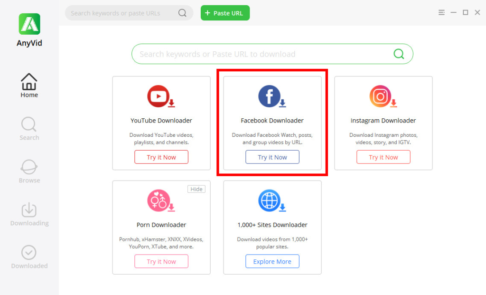
Task: Click the 1,000+ Sites globe icon
Action: pos(272,200)
